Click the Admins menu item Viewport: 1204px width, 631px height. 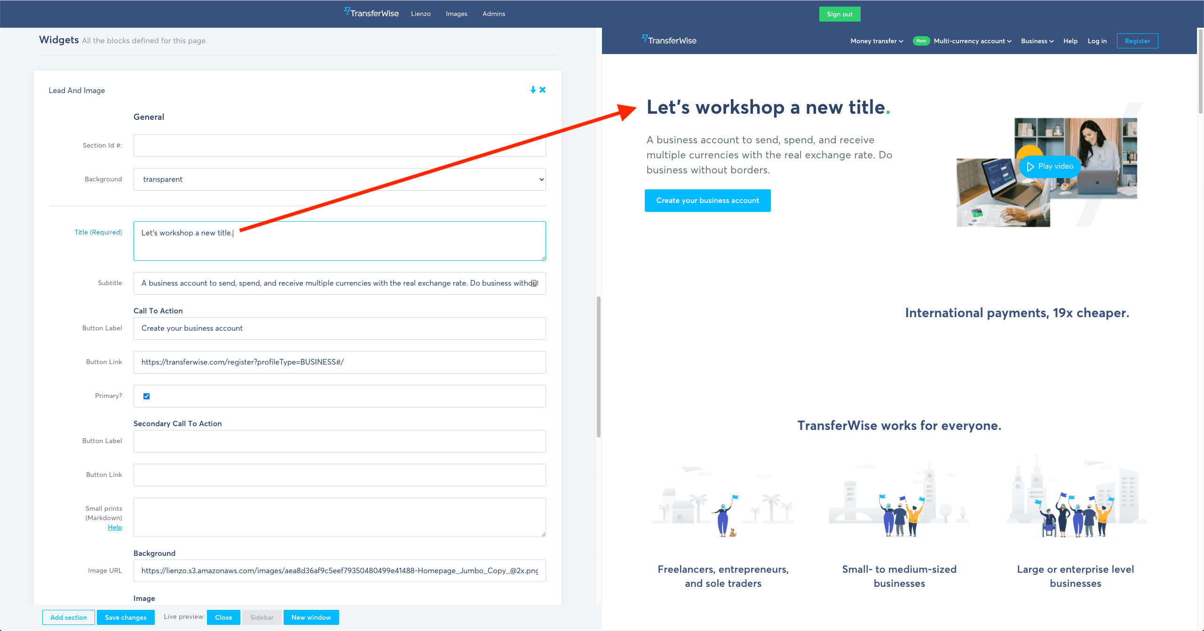tap(494, 14)
